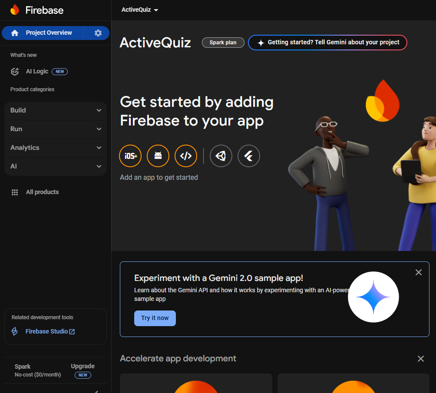Screen dimensions: 436x393
Task: Expand the Run category
Action: [56, 129]
